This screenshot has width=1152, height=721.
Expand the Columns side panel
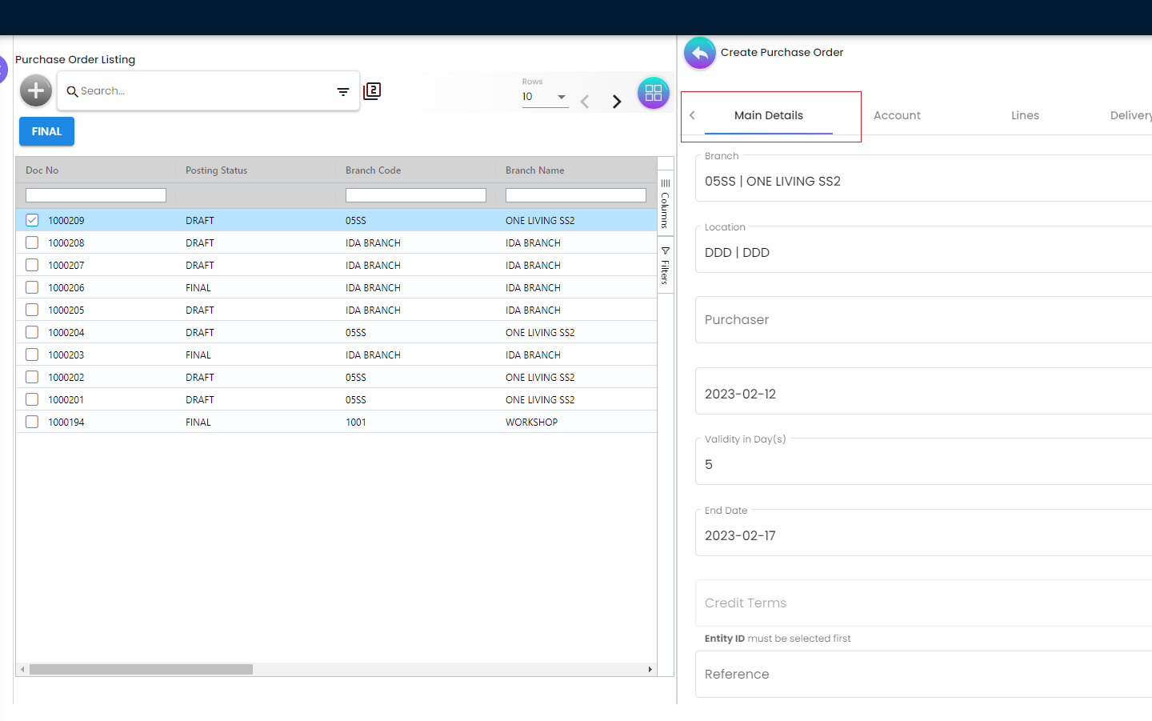point(665,205)
